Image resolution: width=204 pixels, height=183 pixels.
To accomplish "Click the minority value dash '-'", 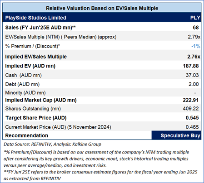I will tap(195, 93).
